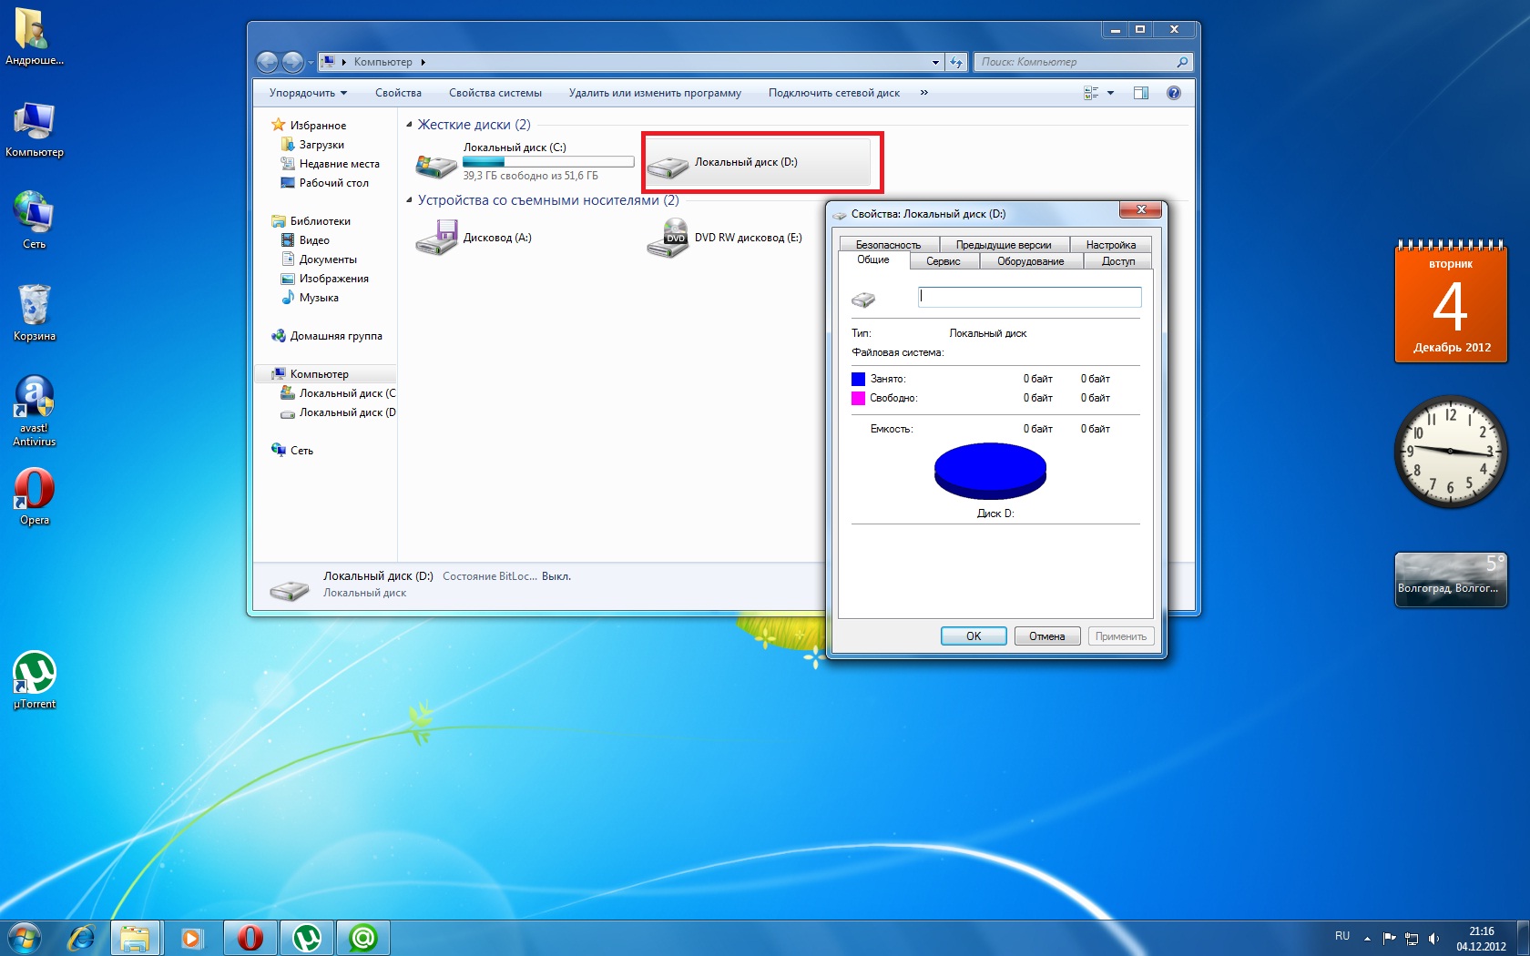Click the address bar refresh icon

coord(955,62)
